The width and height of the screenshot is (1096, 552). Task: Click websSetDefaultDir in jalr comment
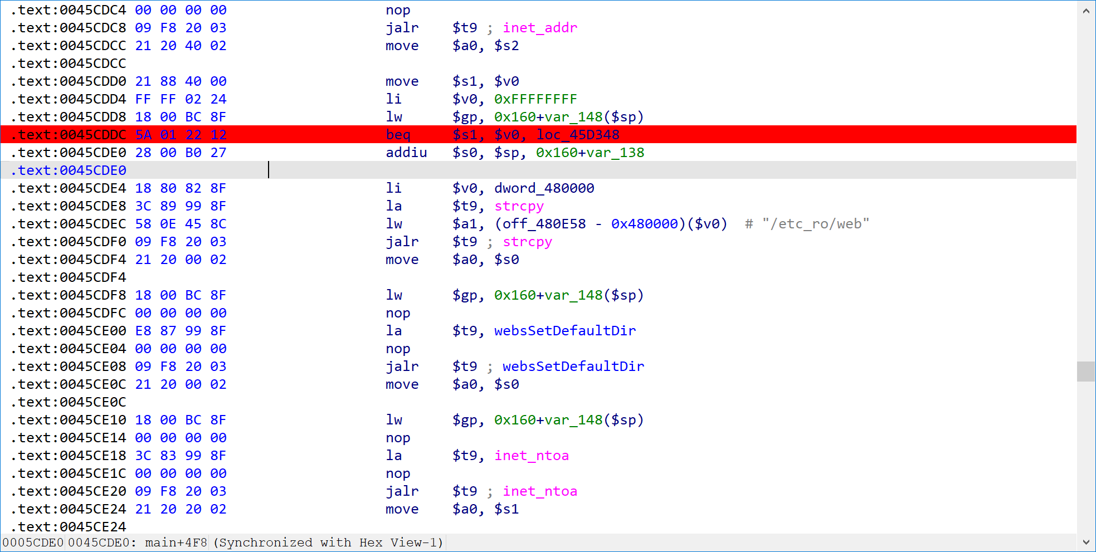click(x=573, y=367)
